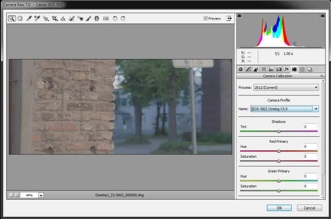Click the Shadows Tint value field
The height and width of the screenshot is (219, 331).
click(310, 127)
